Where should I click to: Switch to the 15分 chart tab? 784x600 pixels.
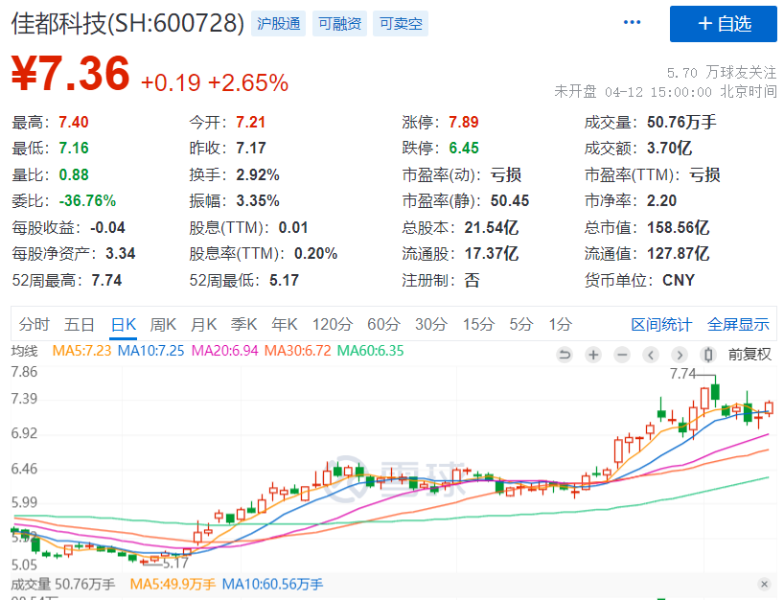coord(478,325)
